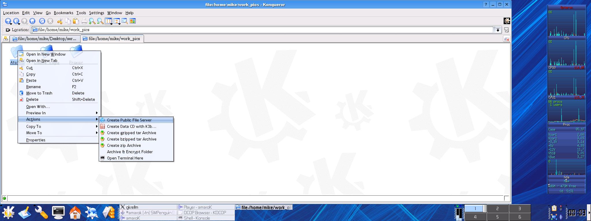Select Create Public File Server action

(x=136, y=120)
